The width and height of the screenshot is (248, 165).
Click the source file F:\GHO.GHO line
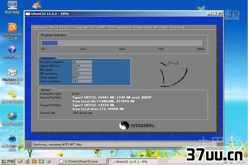103,101
